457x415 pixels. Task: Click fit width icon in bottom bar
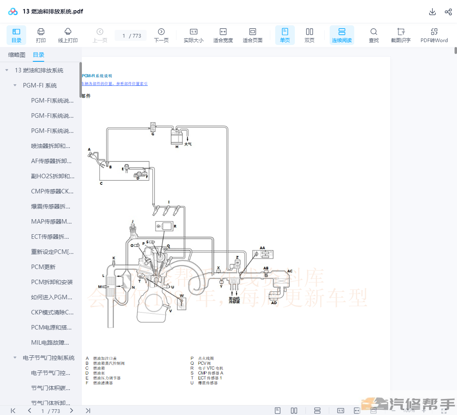357,411
